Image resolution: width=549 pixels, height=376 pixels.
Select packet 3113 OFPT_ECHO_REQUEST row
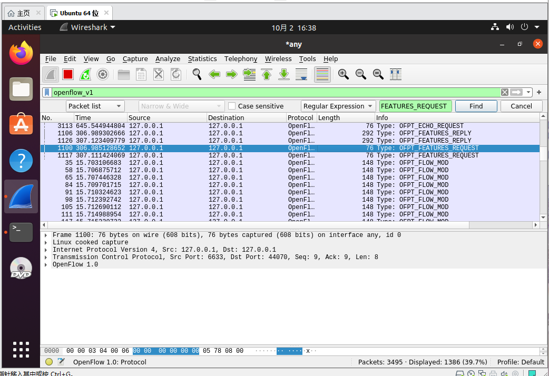tap(290, 126)
